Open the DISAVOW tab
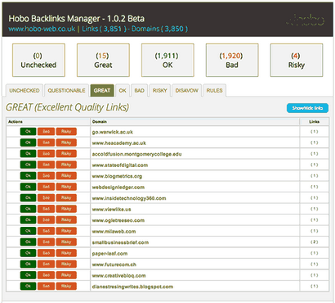Viewport: 335px width, 303px height. tap(186, 90)
